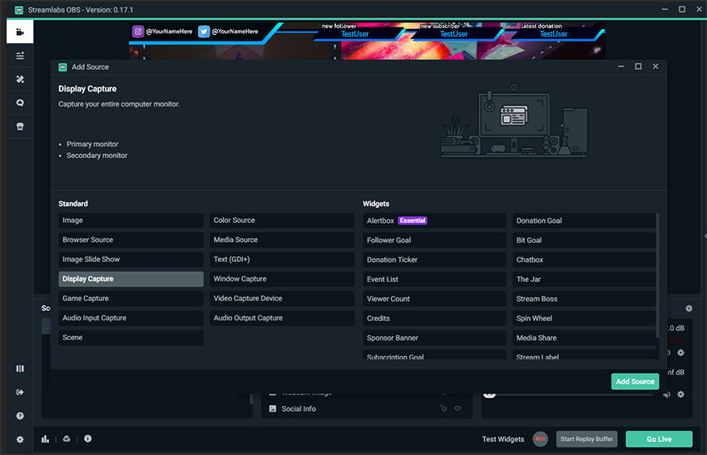Click the widgets list scrollbar
Screen dimensions: 707x455
[x=657, y=275]
